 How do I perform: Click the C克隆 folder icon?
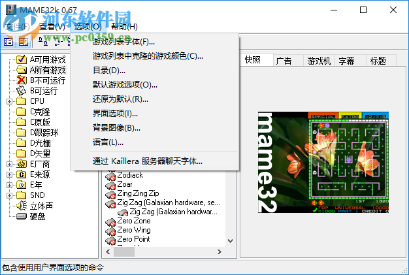(22, 112)
